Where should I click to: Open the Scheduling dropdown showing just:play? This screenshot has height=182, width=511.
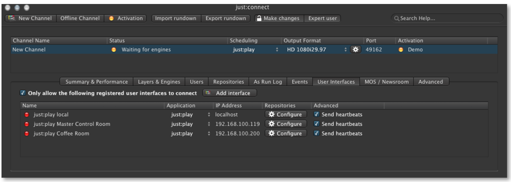[x=256, y=50]
